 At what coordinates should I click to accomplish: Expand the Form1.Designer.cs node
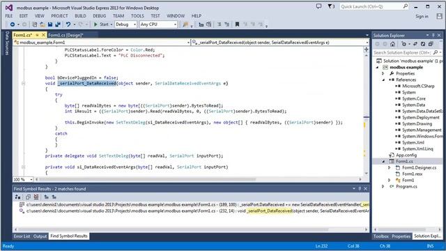tap(390, 167)
